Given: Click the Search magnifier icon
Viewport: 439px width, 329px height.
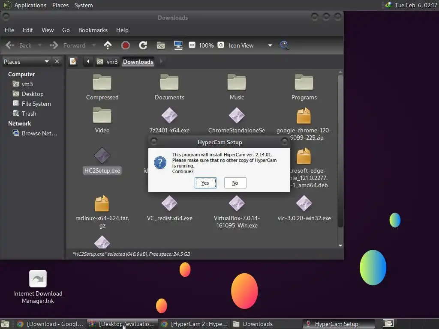Looking at the screenshot, I should point(285,45).
